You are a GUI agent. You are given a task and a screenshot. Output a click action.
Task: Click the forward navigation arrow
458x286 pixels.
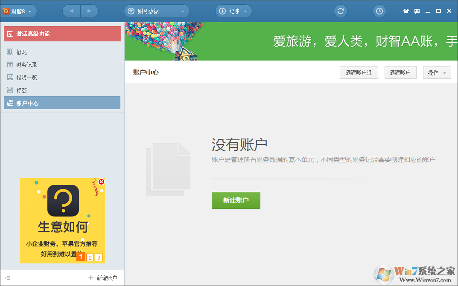(90, 11)
